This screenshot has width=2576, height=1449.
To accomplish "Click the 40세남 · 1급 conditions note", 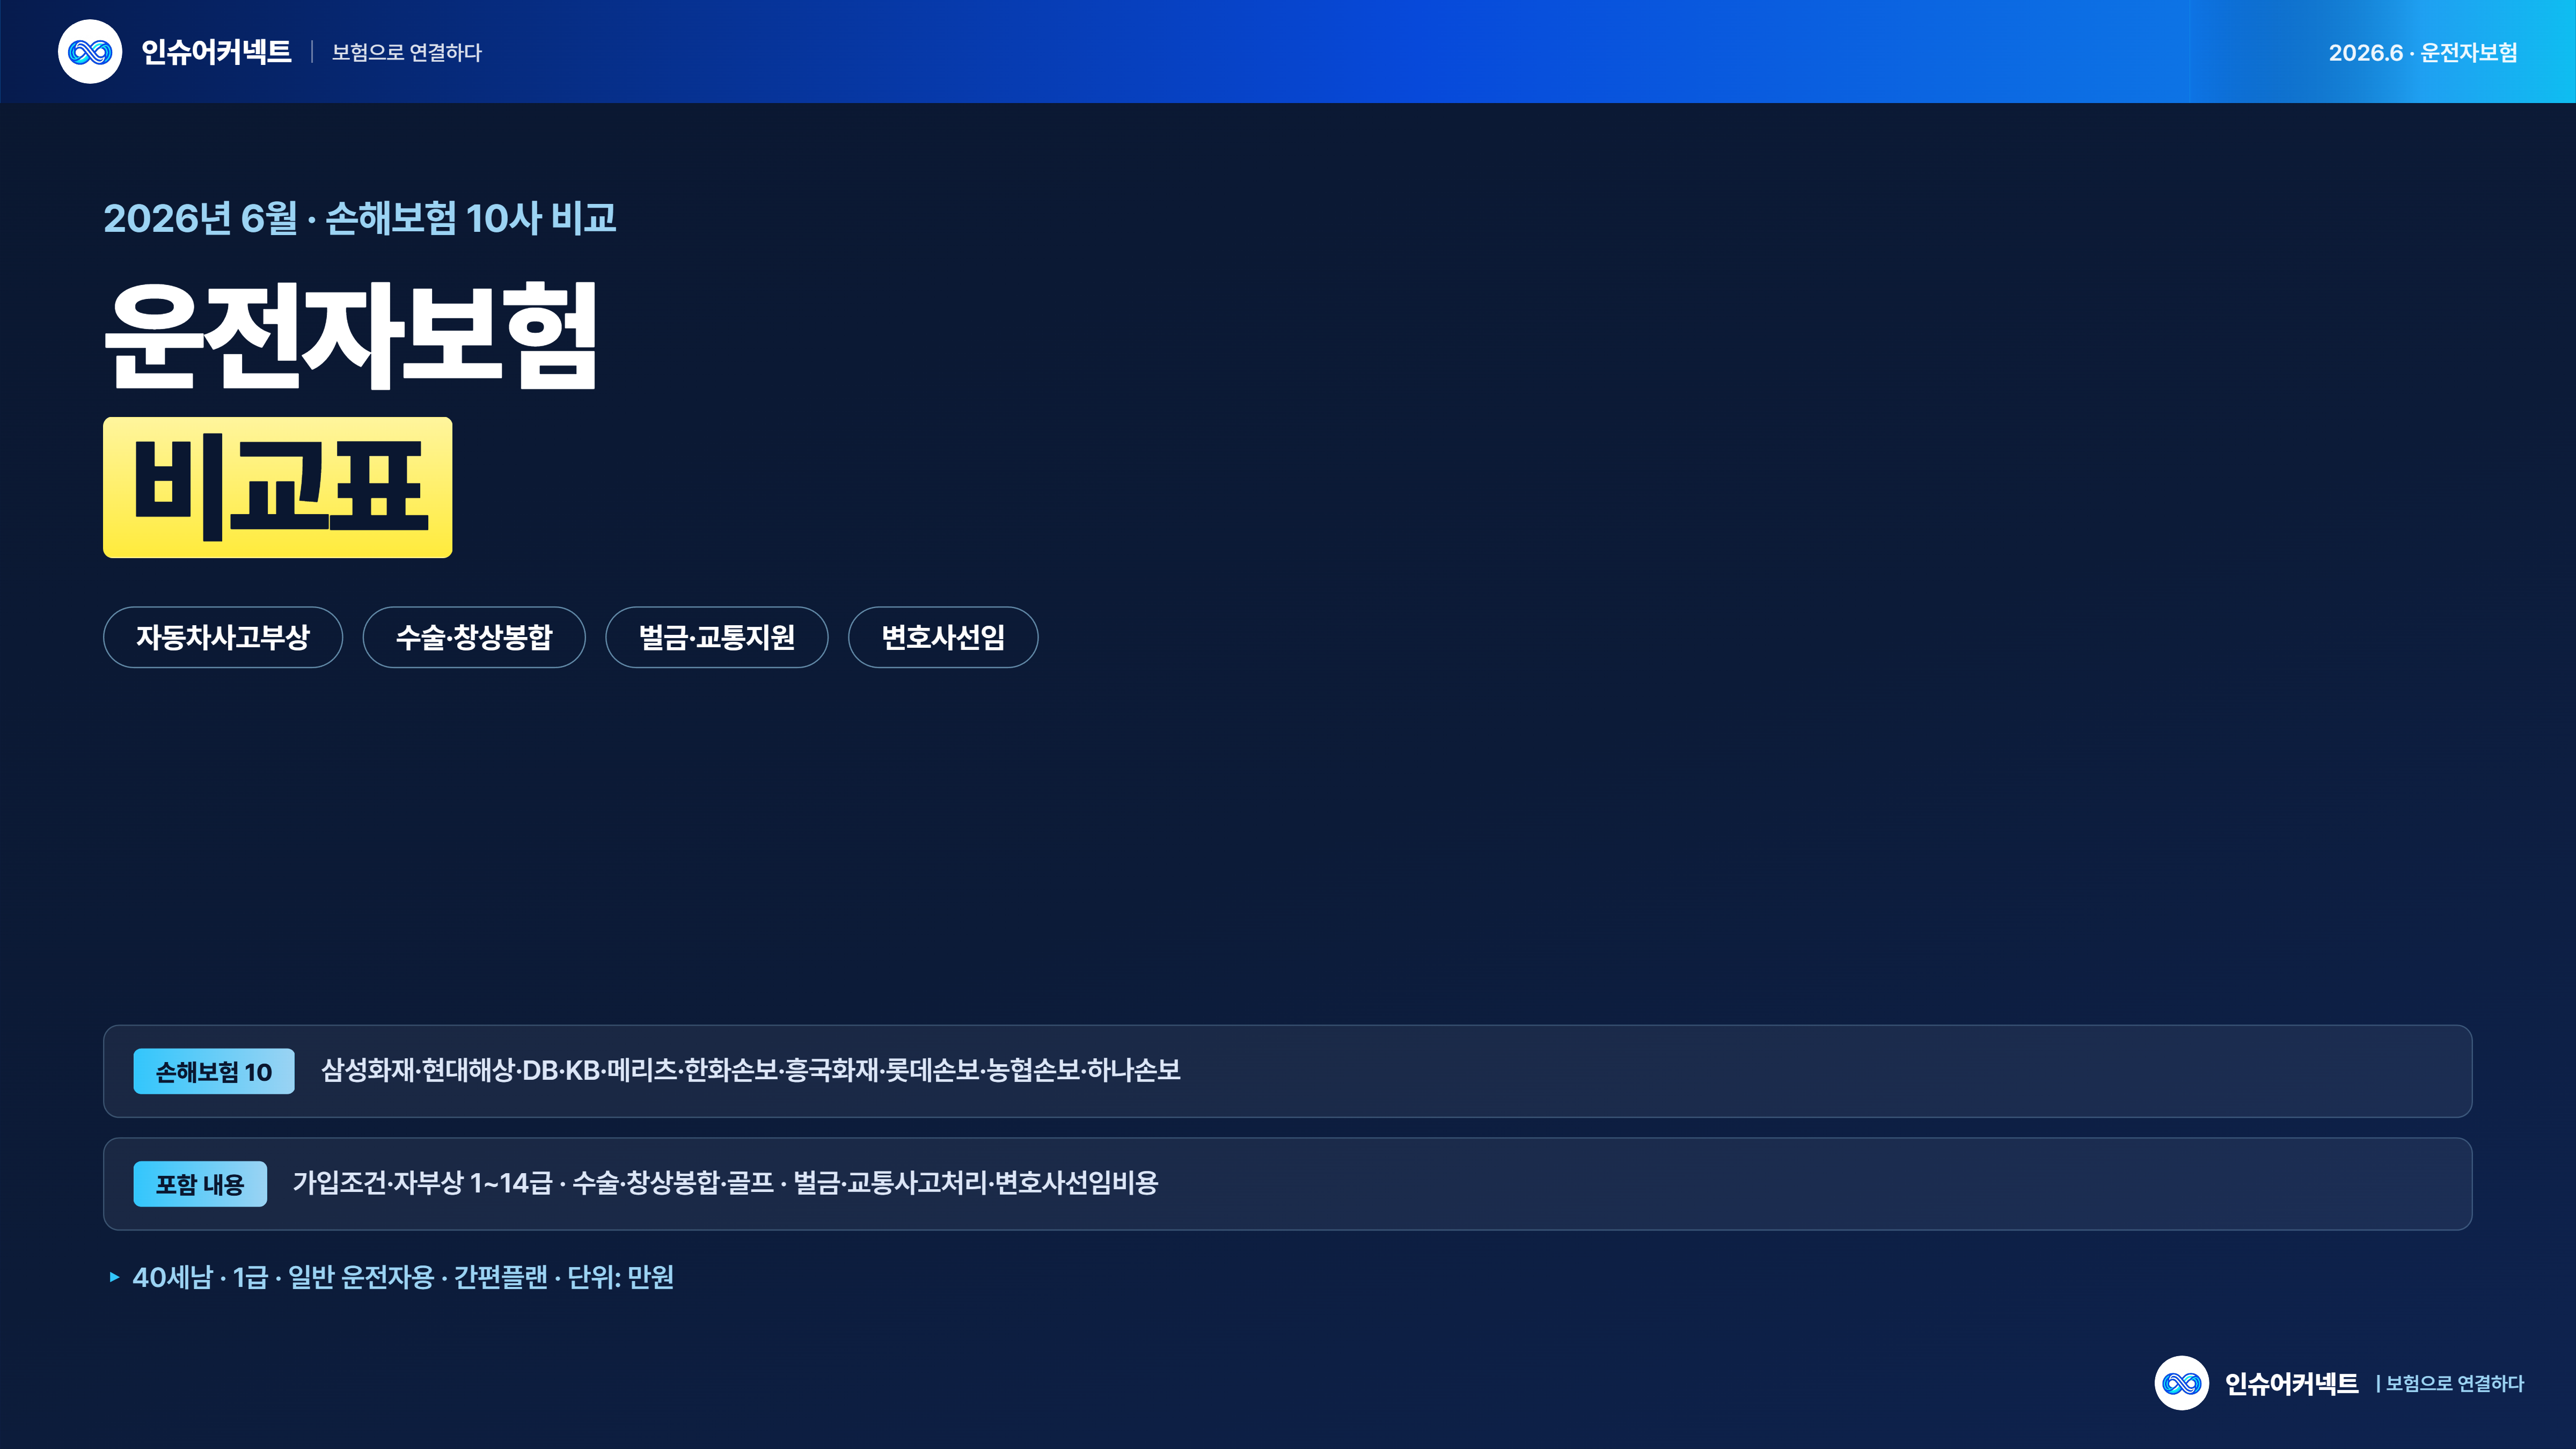I will [403, 1277].
